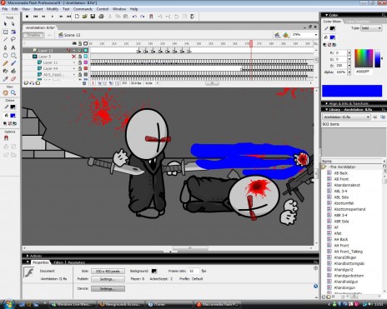Click the Save toolbar icon
This screenshot has height=309, width=387.
[x=93, y=17]
